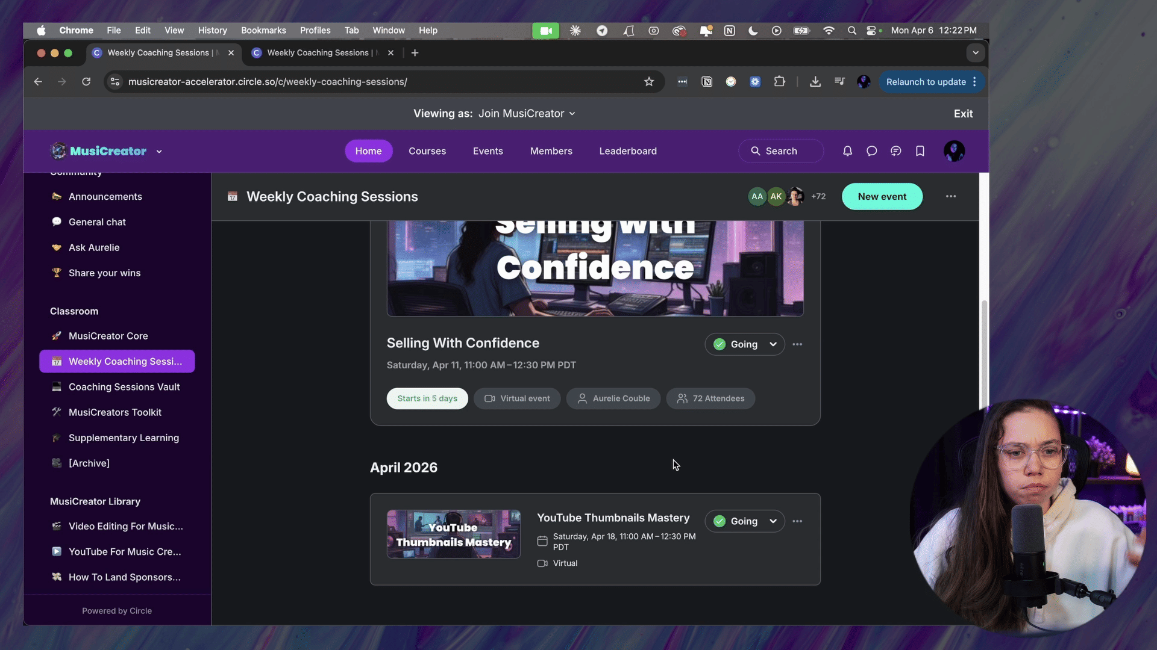Toggle Going status for Selling With Confidence
The image size is (1157, 650).
744,344
